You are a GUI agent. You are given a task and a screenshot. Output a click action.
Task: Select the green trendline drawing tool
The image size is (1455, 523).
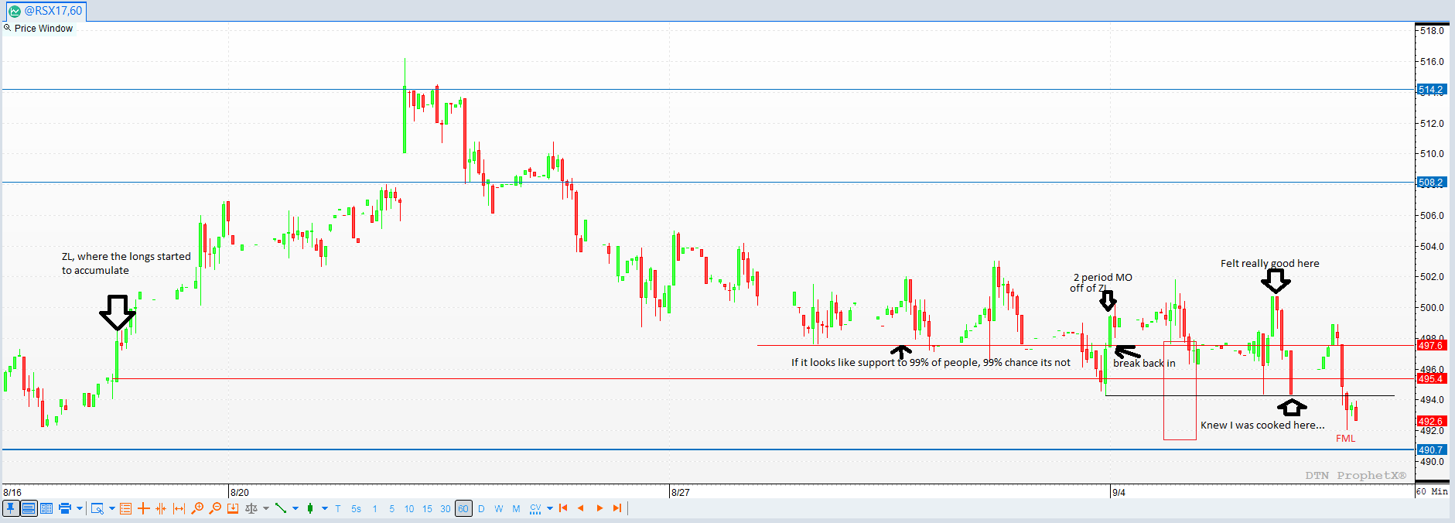[x=281, y=508]
